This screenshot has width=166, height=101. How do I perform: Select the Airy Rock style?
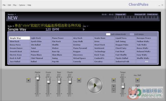83,38
